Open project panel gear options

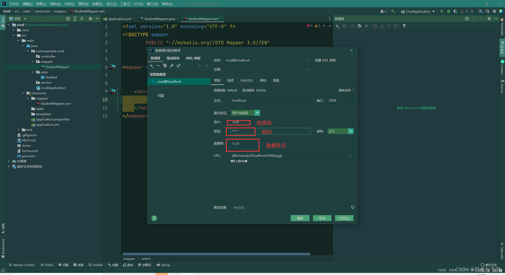coord(90,19)
